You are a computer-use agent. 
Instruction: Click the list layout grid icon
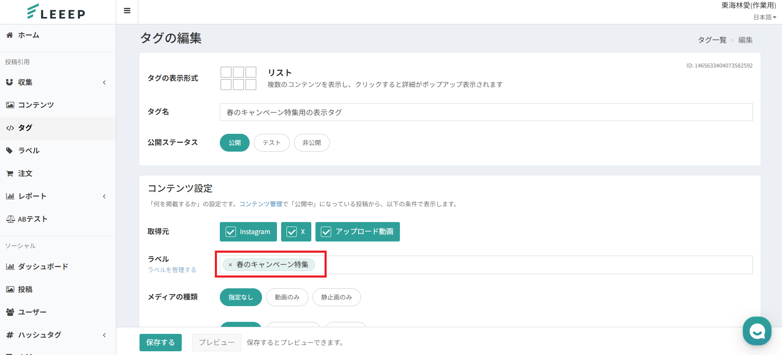[238, 78]
